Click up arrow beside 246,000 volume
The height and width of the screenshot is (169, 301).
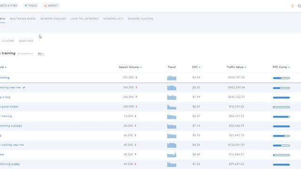click(x=136, y=97)
